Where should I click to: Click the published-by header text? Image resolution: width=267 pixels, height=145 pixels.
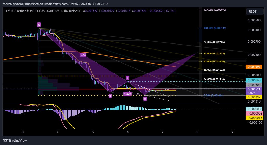[x=55, y=4]
